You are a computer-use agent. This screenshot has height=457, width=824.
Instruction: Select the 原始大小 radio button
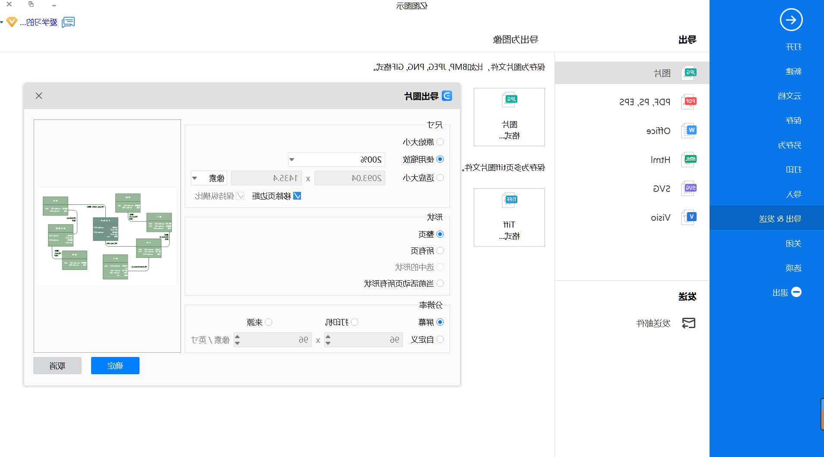click(440, 142)
